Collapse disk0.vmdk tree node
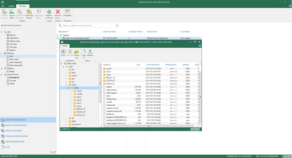This screenshot has width=292, height=158. click(61, 64)
